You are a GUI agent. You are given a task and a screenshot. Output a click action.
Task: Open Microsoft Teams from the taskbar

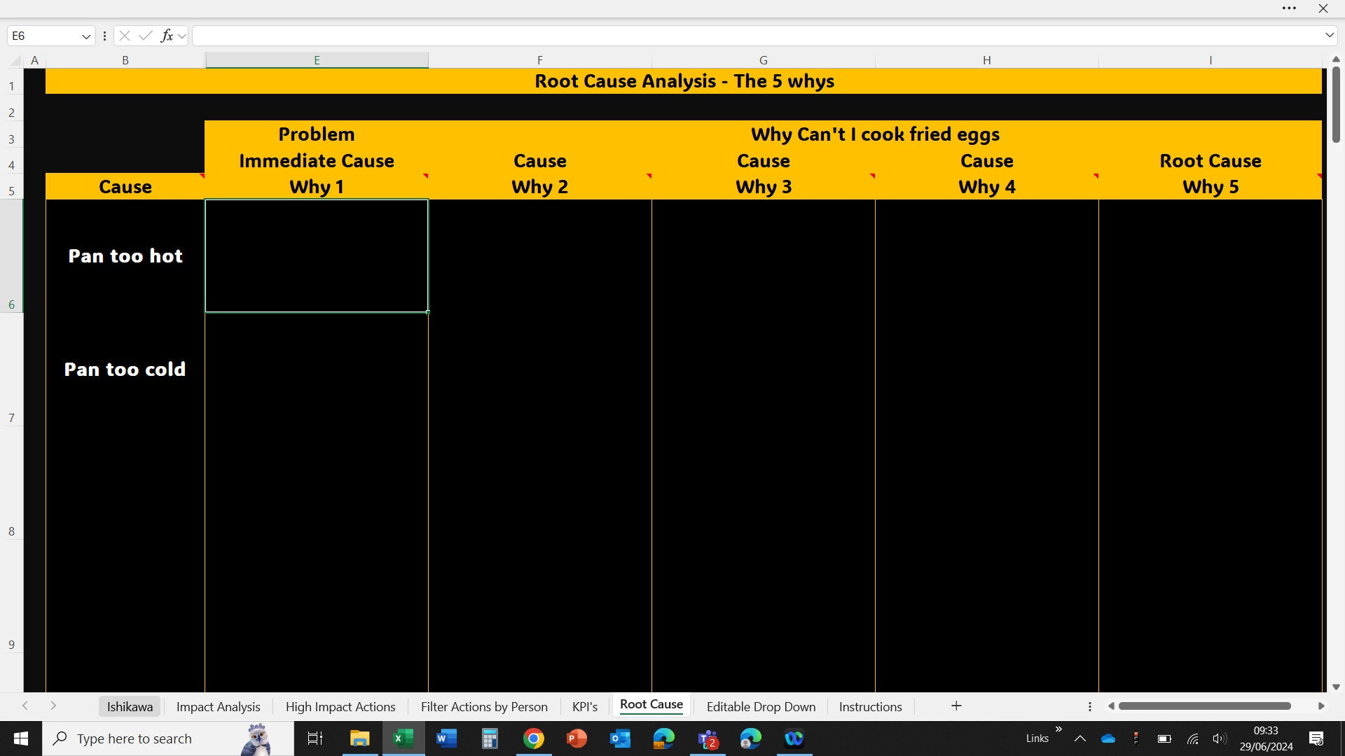coord(708,738)
